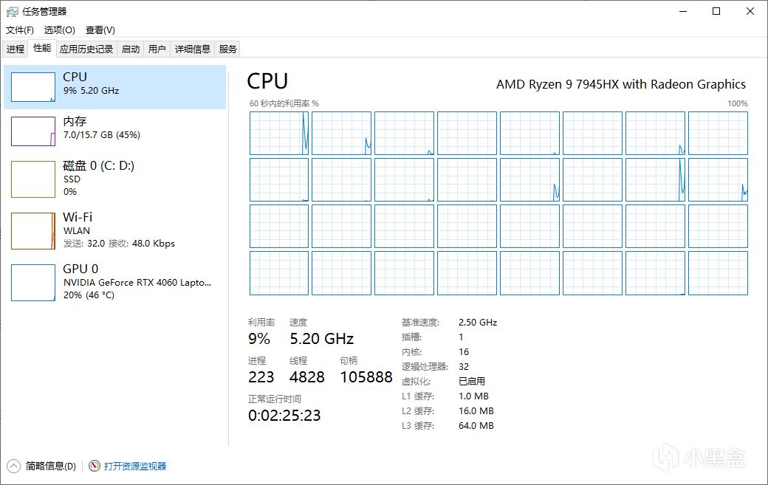Select the 磁盘 0 disk graph thumbnail
The height and width of the screenshot is (485, 768).
[x=33, y=179]
